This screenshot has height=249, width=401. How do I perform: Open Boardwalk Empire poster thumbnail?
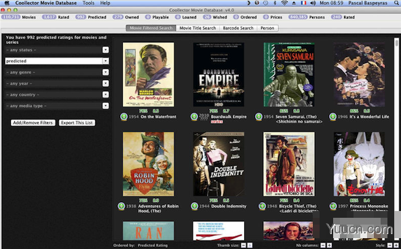(218, 75)
